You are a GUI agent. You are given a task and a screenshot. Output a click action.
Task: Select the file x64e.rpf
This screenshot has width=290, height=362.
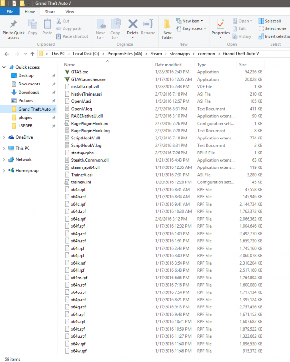[x=78, y=219]
